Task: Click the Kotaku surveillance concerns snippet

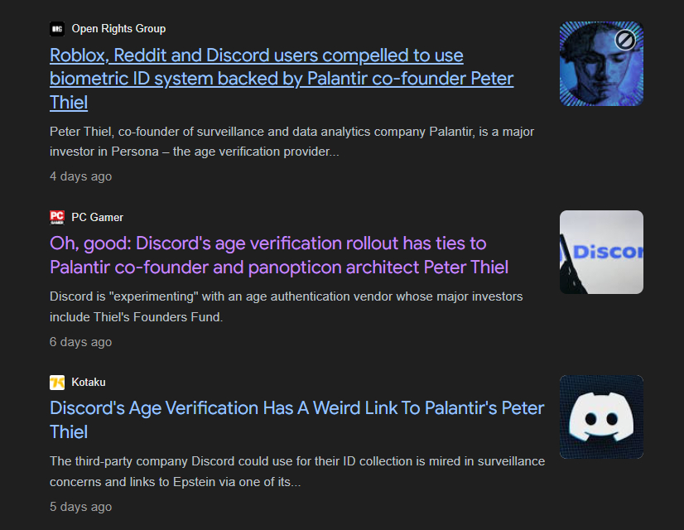Action: (x=297, y=471)
